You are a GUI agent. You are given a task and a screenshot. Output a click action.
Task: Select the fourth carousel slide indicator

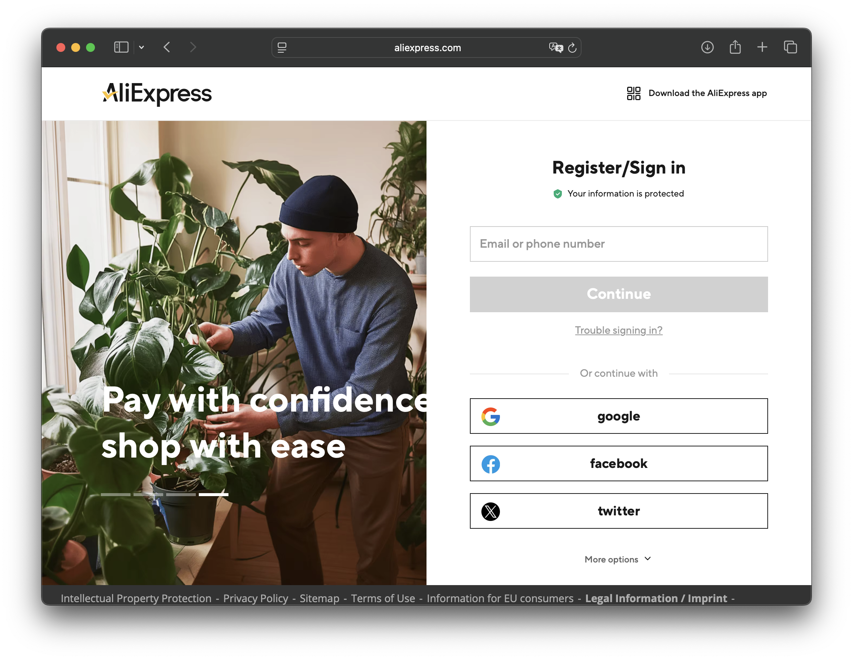coord(214,494)
